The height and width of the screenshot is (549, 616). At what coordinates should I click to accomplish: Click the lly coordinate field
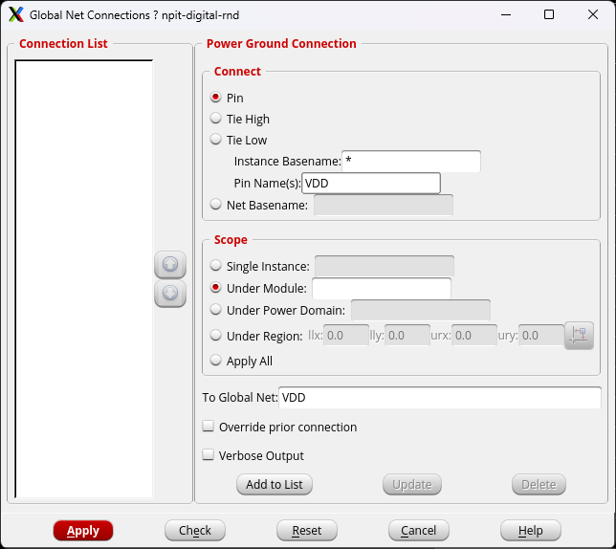coord(407,336)
